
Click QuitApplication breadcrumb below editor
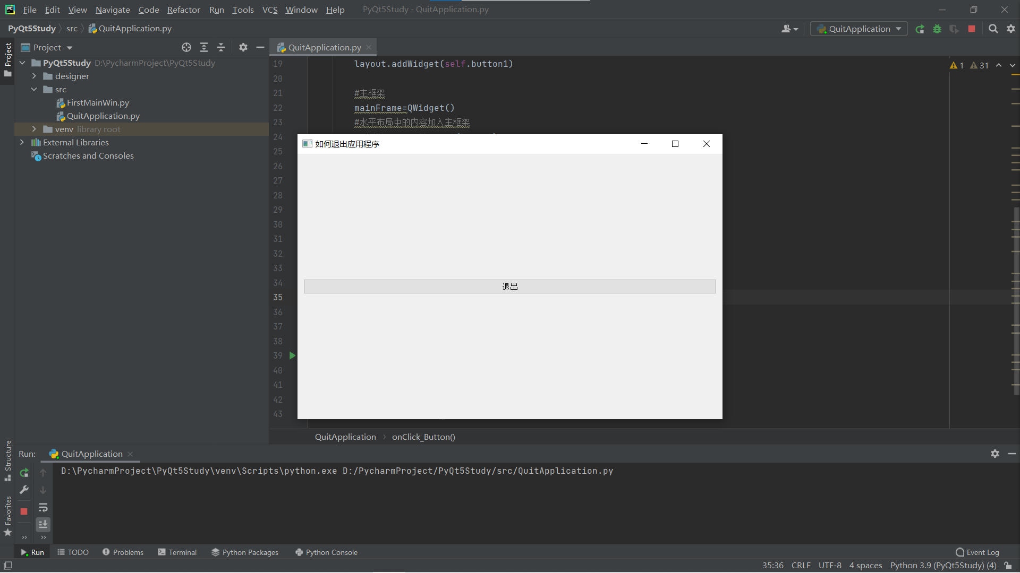(x=345, y=437)
